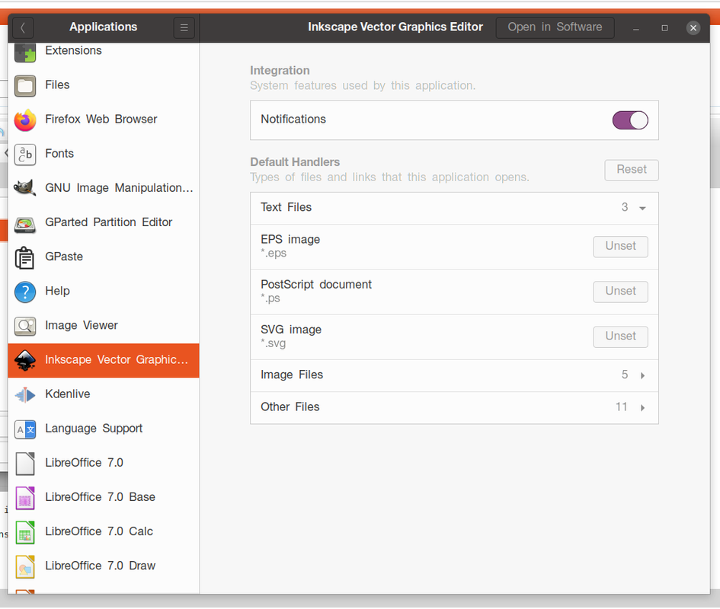Click the GIMP mascot icon

[x=25, y=189]
